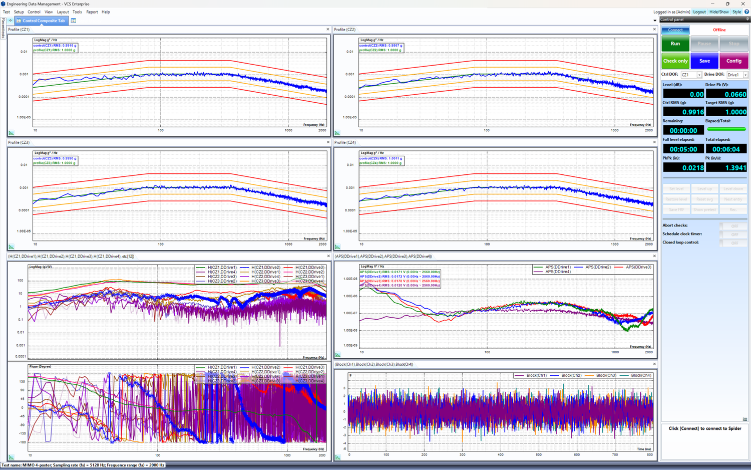Turn on Closed loop control
Screen dimensions: 751x470
click(x=734, y=243)
